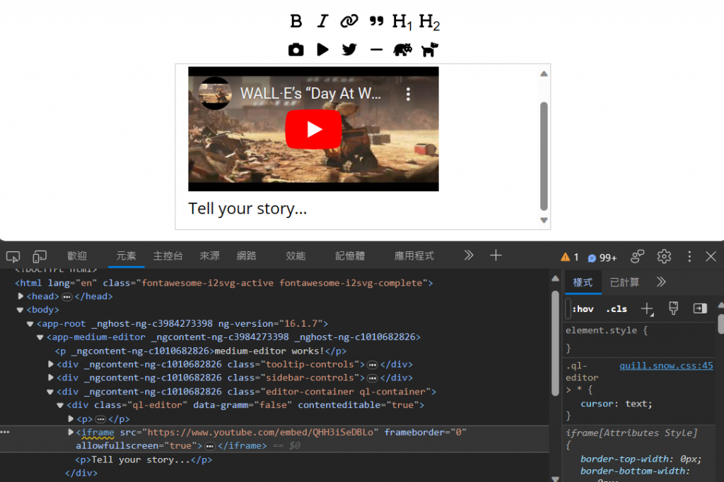Switch to 樣式 styles pane tab
The height and width of the screenshot is (482, 724).
(583, 282)
